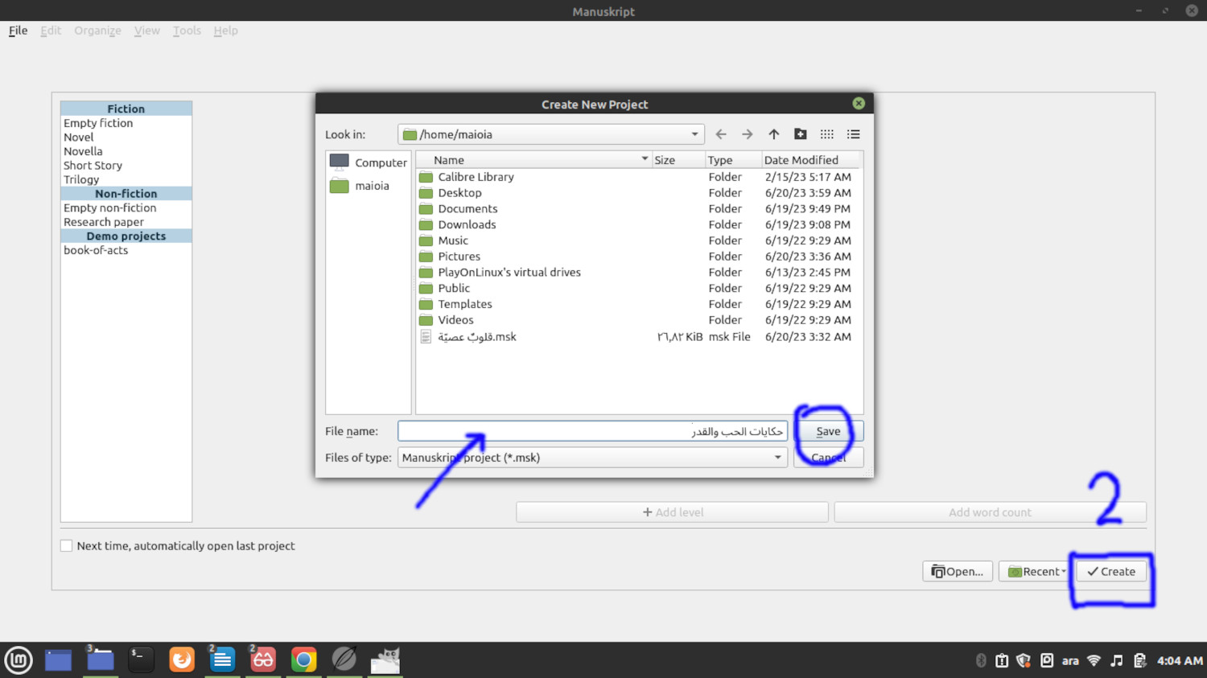Screen dimensions: 1207x678
Task: Switch file dialog to detail list view
Action: click(x=854, y=134)
